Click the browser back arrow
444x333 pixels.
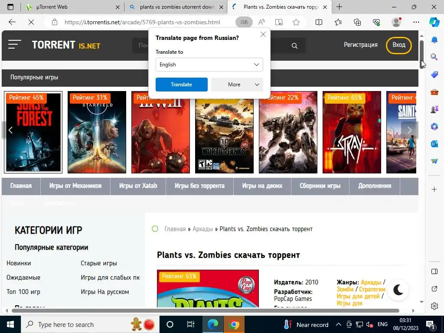(x=12, y=22)
